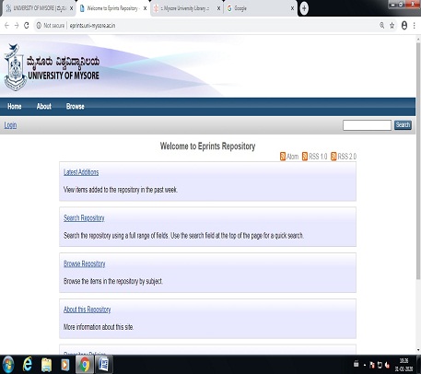Close the Google tab
Image resolution: width=421 pixels, height=374 pixels.
pos(292,8)
